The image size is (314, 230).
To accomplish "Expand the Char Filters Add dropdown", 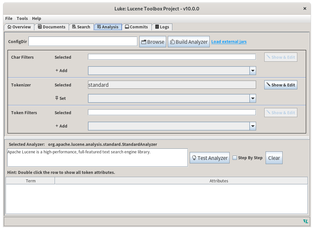I will point(253,71).
